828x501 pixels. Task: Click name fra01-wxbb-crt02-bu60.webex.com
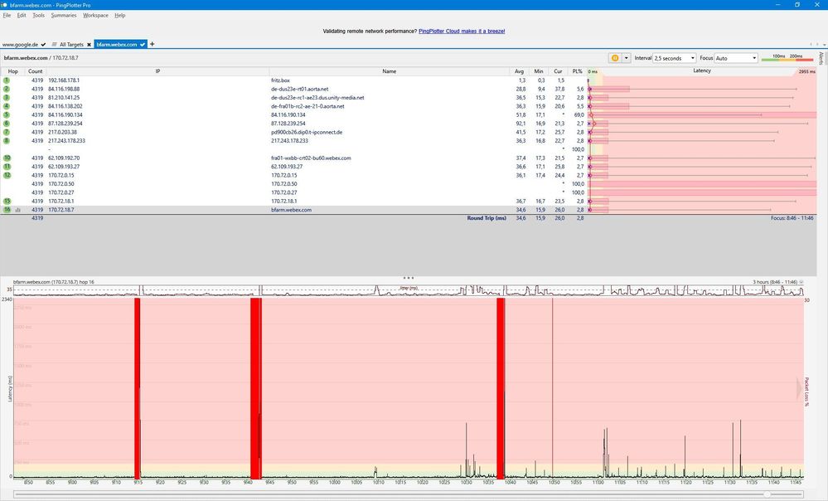(311, 158)
